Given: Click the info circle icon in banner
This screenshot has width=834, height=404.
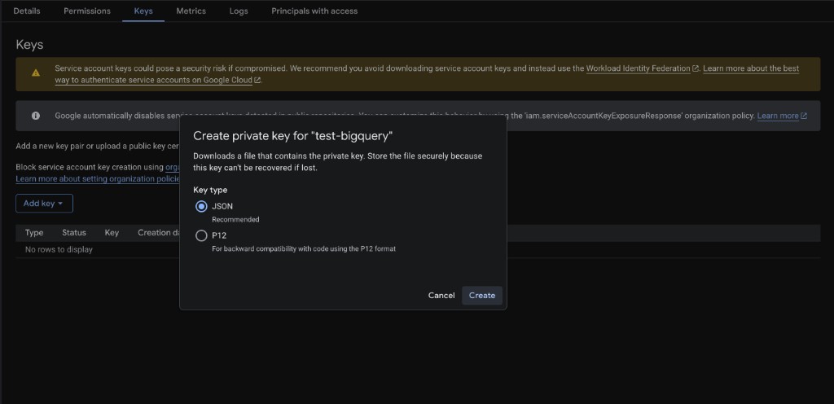Looking at the screenshot, I should [36, 116].
